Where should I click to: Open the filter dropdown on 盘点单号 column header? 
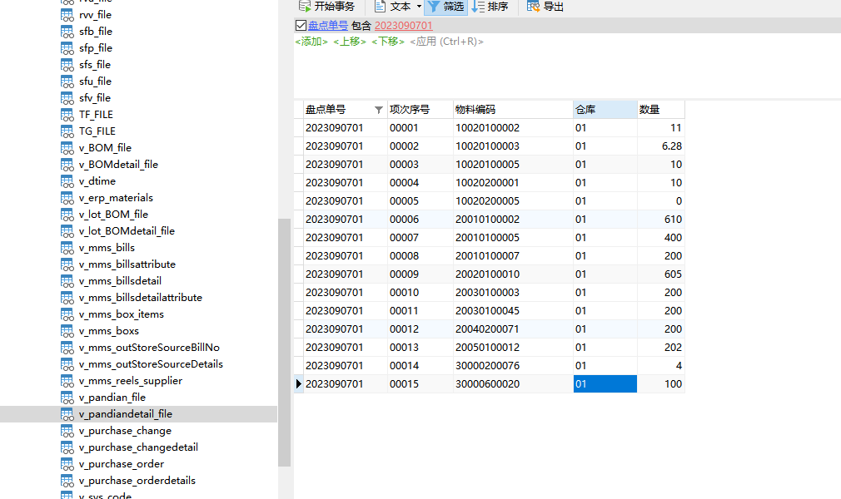pyautogui.click(x=379, y=110)
